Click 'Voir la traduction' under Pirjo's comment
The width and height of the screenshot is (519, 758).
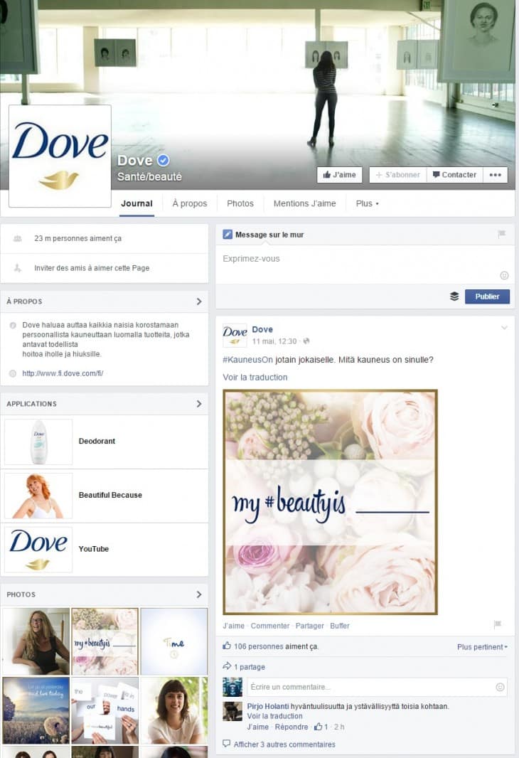(x=275, y=716)
